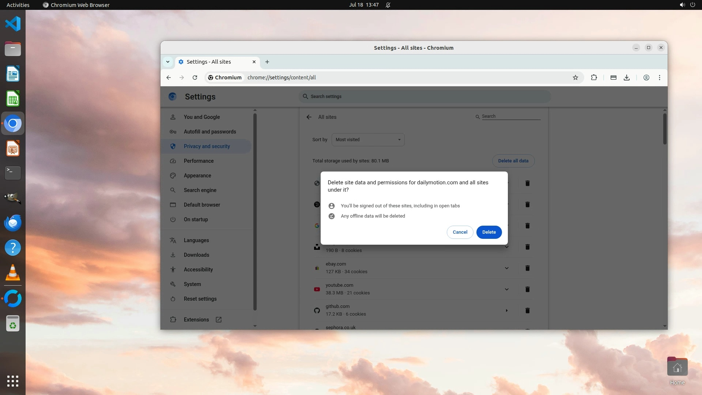
Task: Go back using All sites arrow
Action: coord(309,117)
